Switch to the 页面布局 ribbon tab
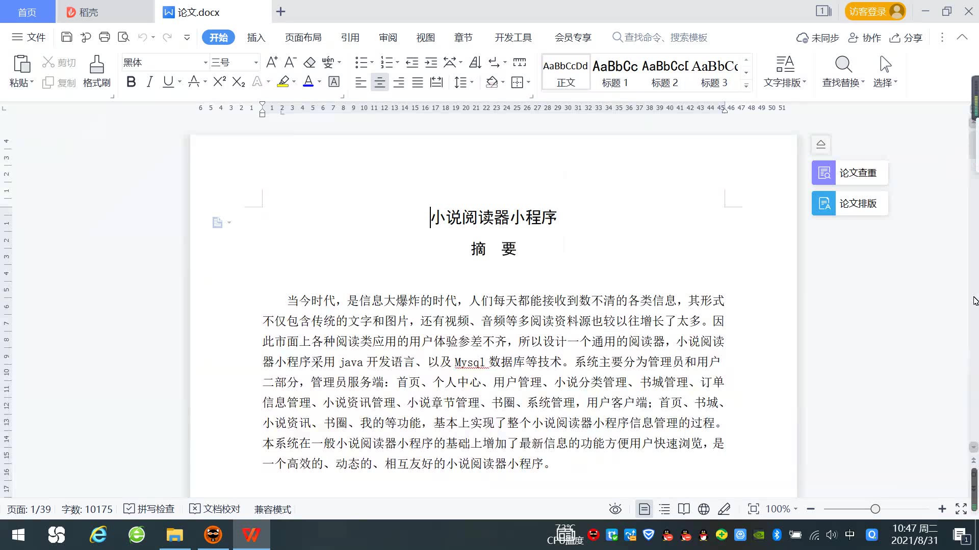The image size is (979, 550). pos(303,37)
